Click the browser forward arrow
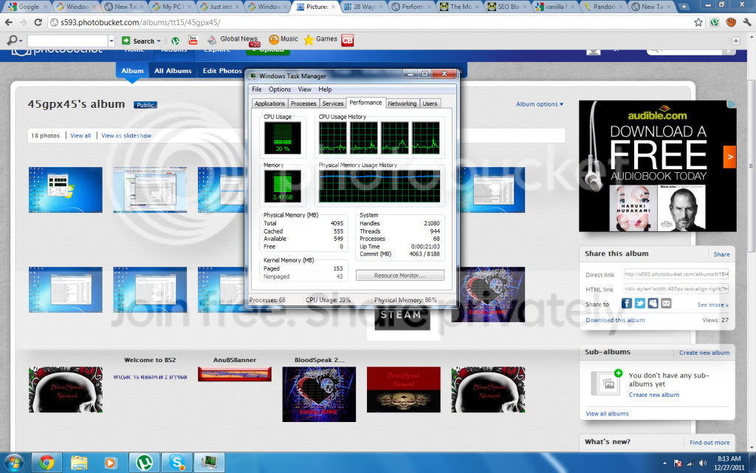The image size is (756, 473). click(x=23, y=22)
